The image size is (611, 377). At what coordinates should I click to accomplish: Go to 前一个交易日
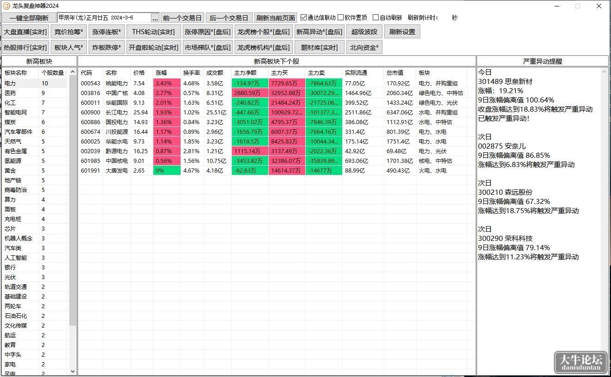(x=182, y=18)
